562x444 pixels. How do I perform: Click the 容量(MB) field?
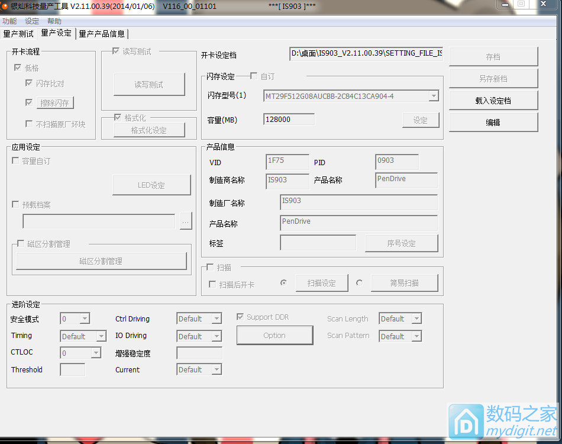pos(289,120)
